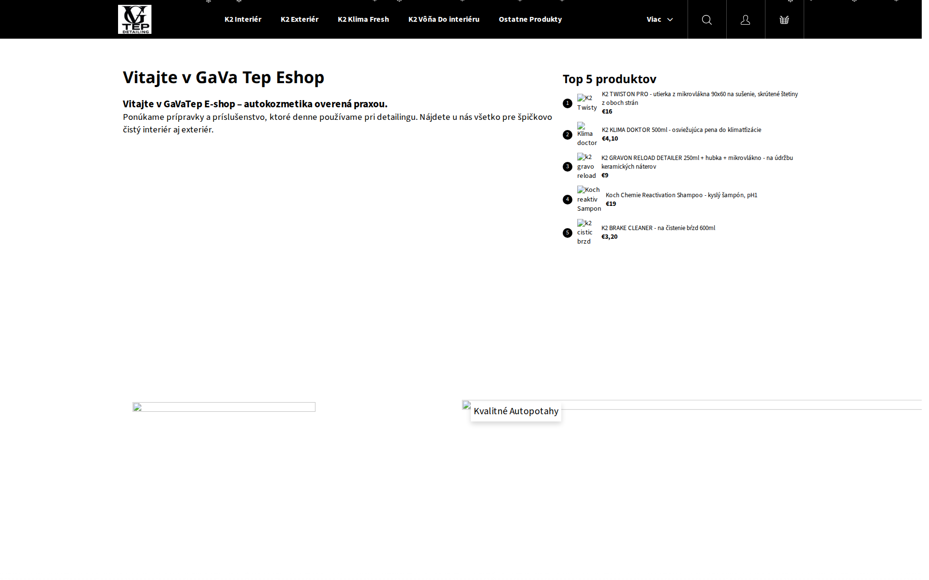Open the user account icon
929x580 pixels.
[745, 19]
